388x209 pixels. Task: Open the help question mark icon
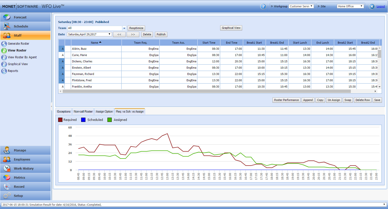tap(263, 6)
